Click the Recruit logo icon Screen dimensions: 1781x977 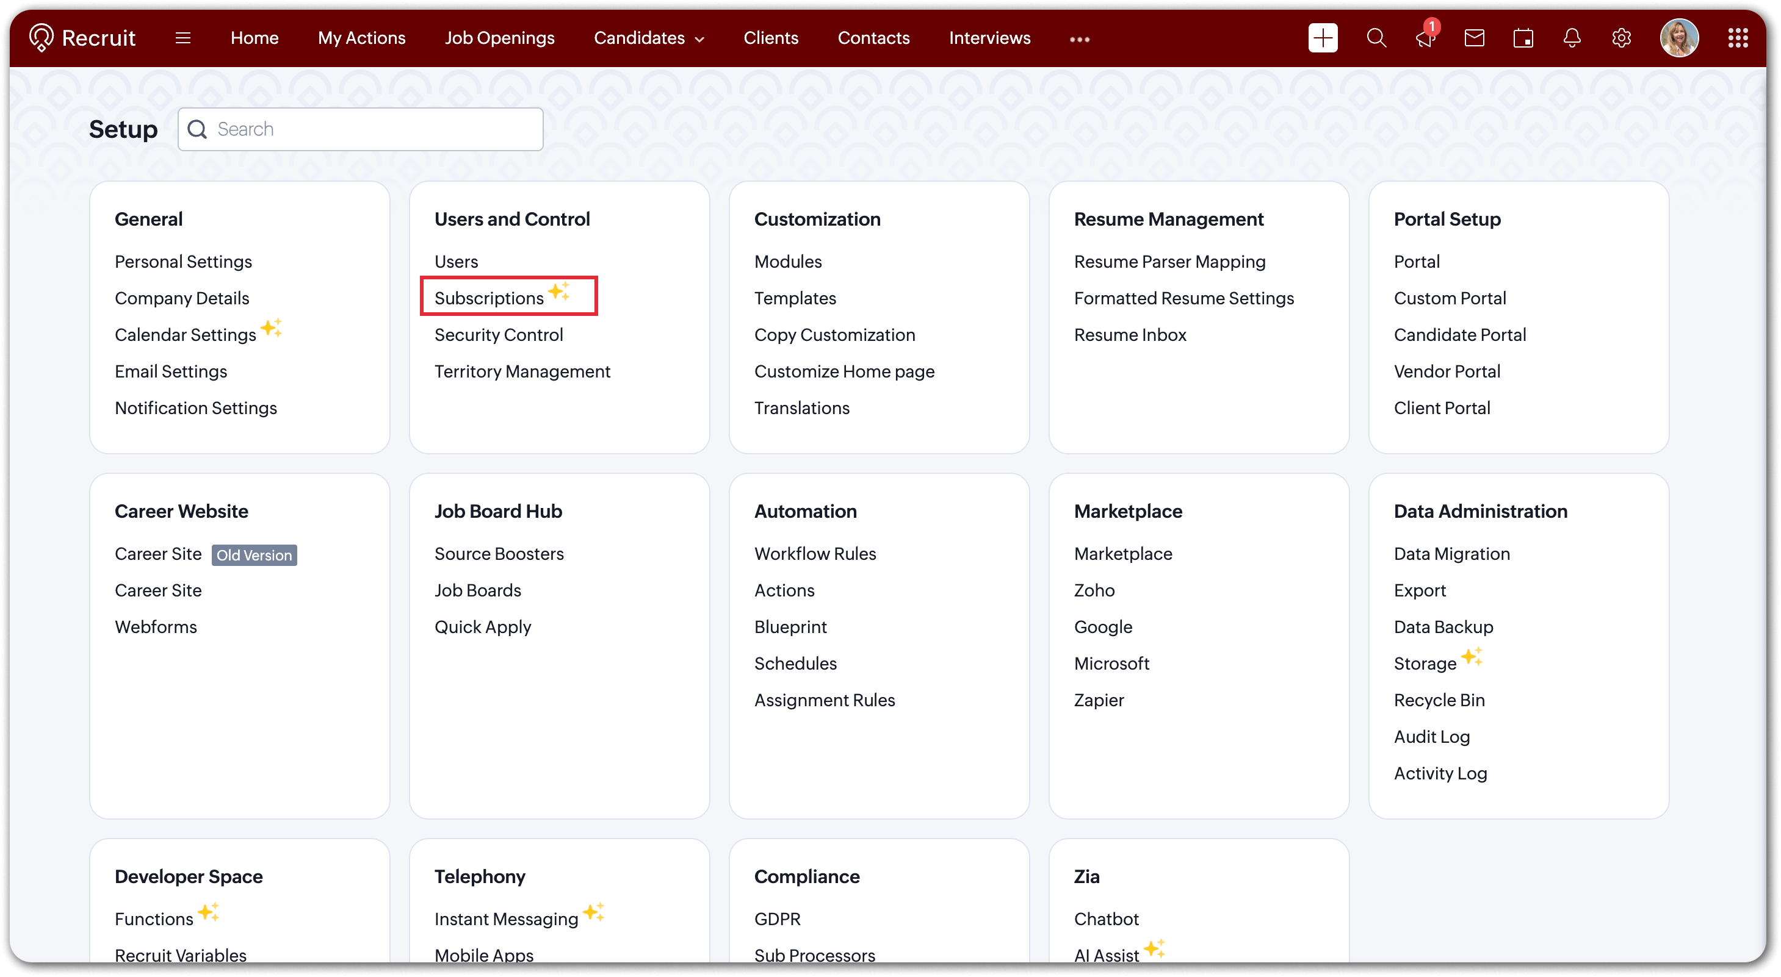pyautogui.click(x=42, y=38)
